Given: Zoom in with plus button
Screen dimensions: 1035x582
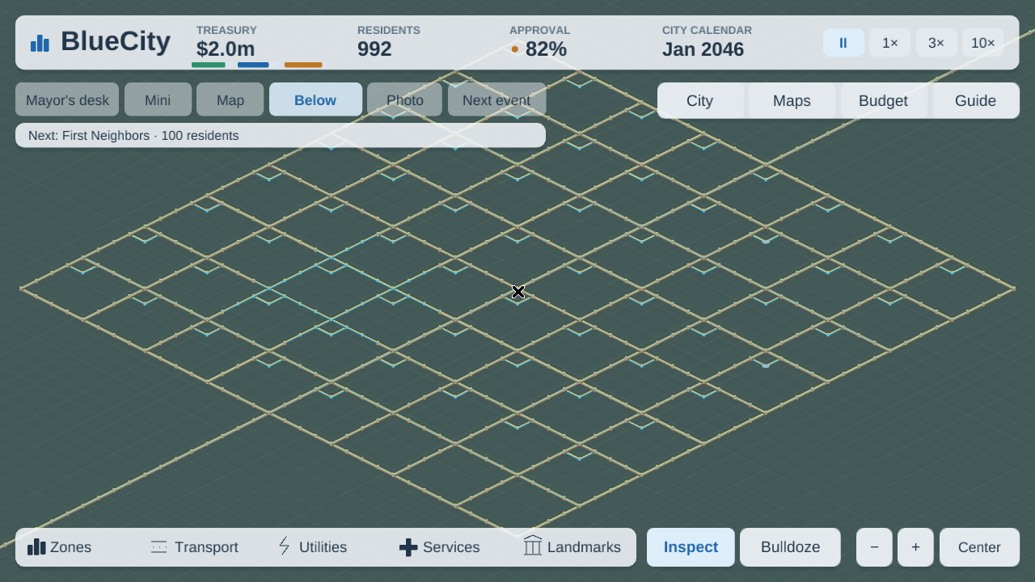Looking at the screenshot, I should (x=915, y=547).
